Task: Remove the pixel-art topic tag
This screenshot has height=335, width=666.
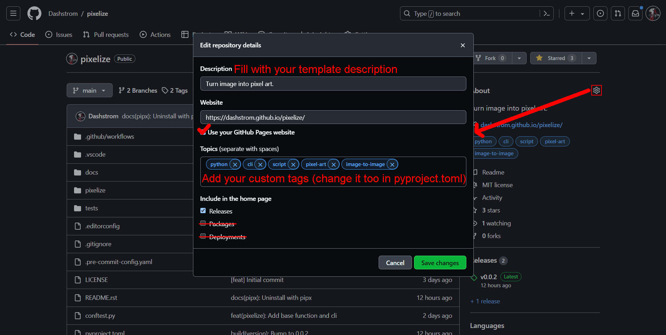Action: pyautogui.click(x=334, y=164)
